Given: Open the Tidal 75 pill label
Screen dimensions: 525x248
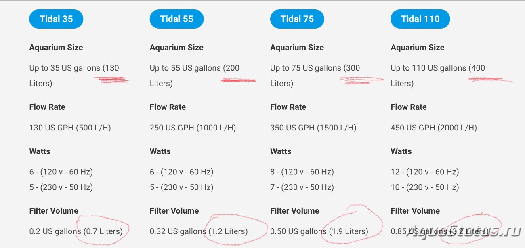Looking at the screenshot, I should tap(297, 19).
